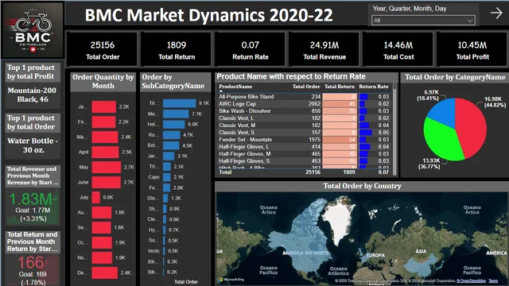Select the Classic Vest, M row
Image resolution: width=509 pixels, height=286 pixels.
[304, 126]
